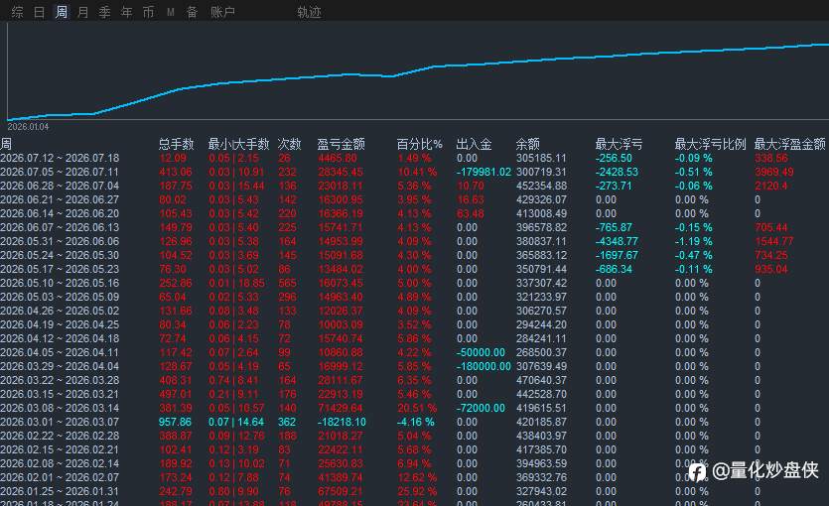The width and height of the screenshot is (829, 506).
Task: Click the trade count 565
Action: tap(287, 283)
